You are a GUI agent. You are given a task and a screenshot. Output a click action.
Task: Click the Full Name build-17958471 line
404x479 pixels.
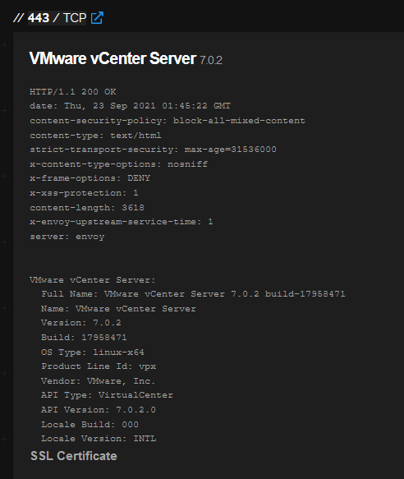click(193, 294)
